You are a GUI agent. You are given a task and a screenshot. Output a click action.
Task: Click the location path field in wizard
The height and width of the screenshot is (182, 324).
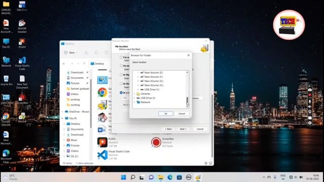pyautogui.click(x=126, y=98)
